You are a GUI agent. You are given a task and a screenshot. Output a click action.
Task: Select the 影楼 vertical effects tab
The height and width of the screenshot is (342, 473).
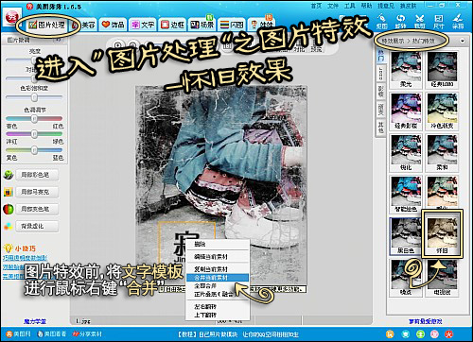pos(381,92)
